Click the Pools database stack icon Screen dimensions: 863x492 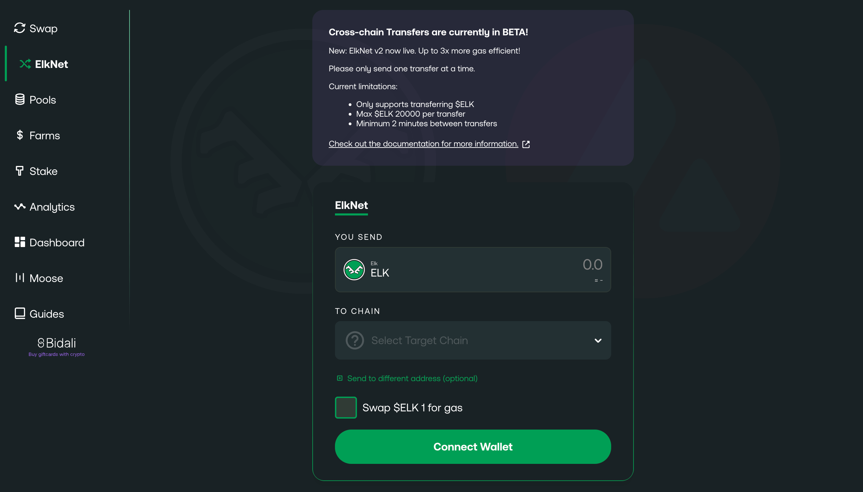[x=20, y=99]
